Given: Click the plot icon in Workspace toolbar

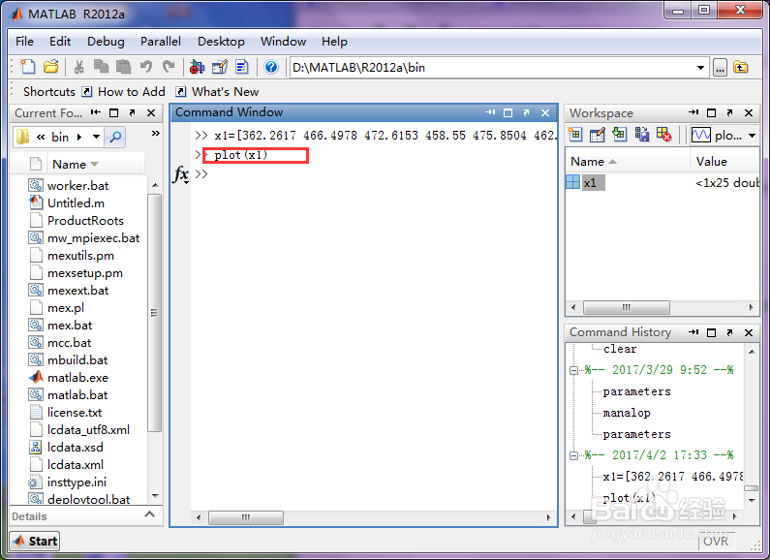Looking at the screenshot, I should tap(701, 135).
